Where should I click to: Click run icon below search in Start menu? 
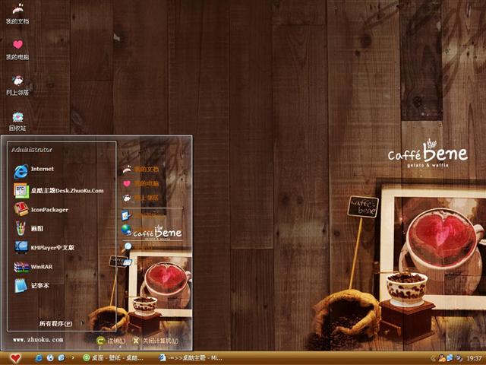[127, 262]
